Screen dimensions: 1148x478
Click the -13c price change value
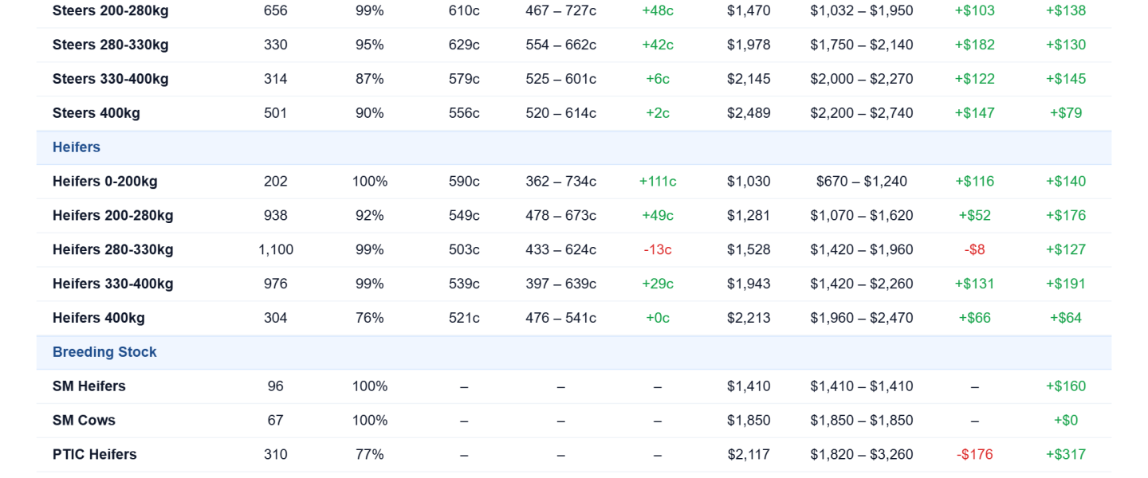click(x=658, y=250)
